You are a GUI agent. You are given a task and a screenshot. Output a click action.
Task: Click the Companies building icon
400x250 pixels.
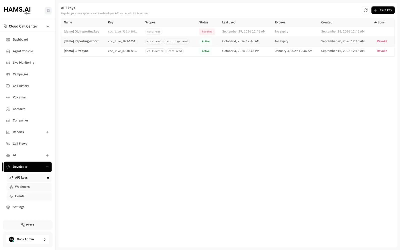(8, 120)
